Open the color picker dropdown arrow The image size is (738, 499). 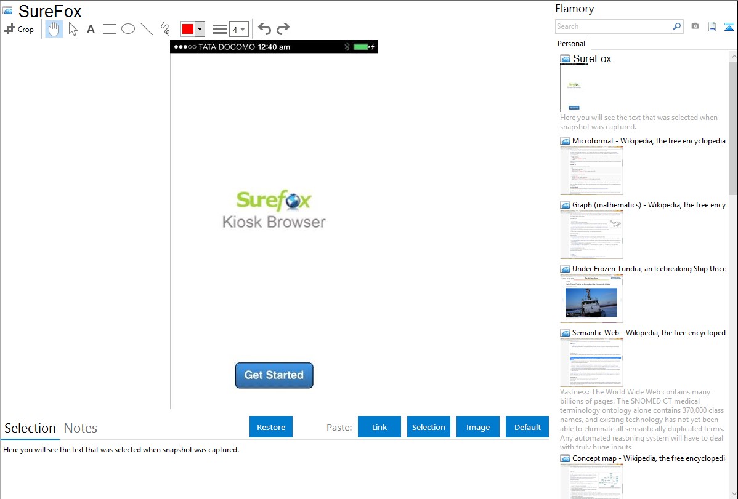click(200, 29)
